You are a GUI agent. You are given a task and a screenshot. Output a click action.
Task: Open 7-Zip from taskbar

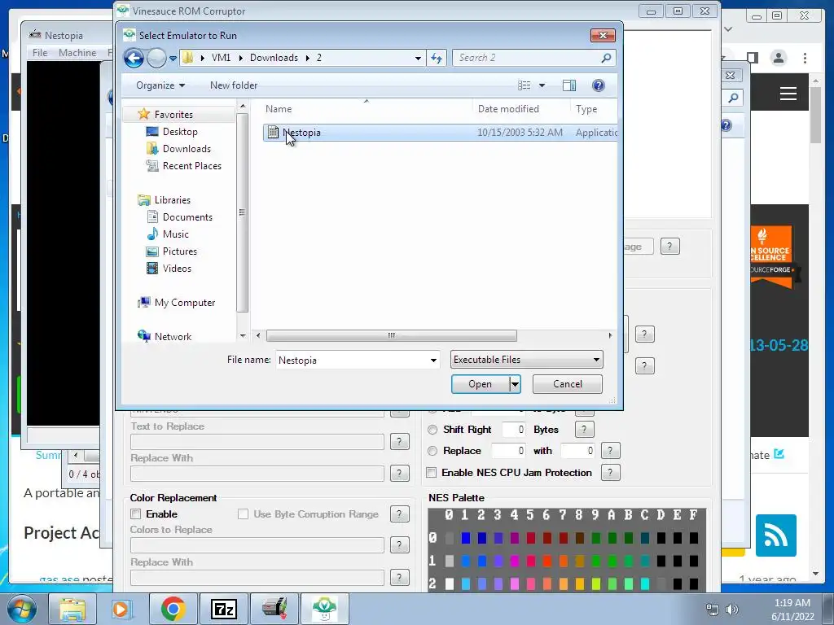point(223,609)
